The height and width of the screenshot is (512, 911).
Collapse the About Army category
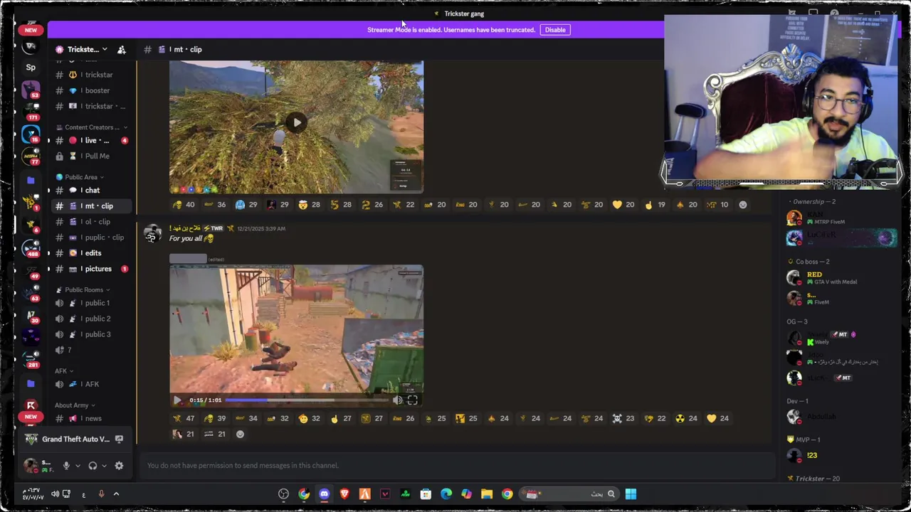pos(75,405)
